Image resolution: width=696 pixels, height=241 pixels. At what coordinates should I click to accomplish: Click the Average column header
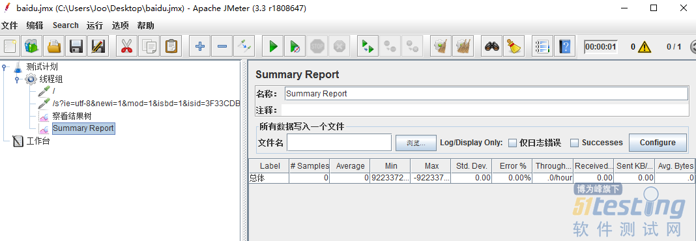click(350, 166)
